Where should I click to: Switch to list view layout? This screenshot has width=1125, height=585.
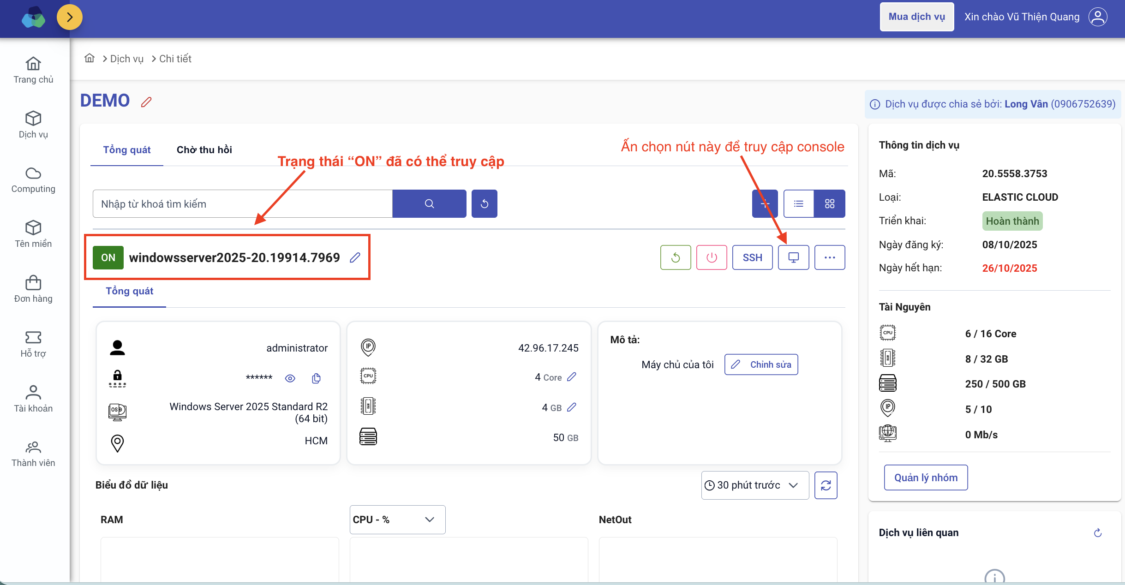(798, 203)
